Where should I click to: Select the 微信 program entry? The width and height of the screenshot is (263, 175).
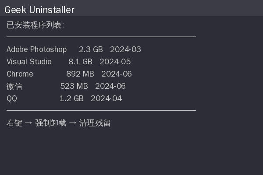[66, 86]
